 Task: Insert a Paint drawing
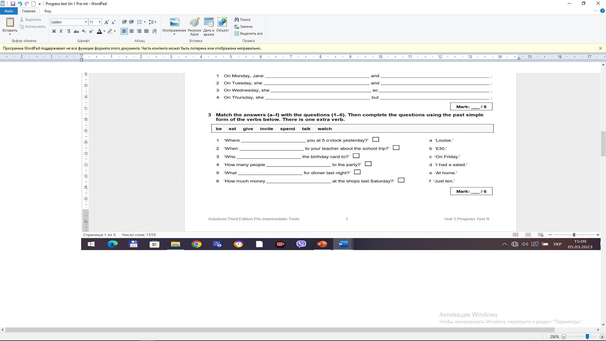pos(194,27)
